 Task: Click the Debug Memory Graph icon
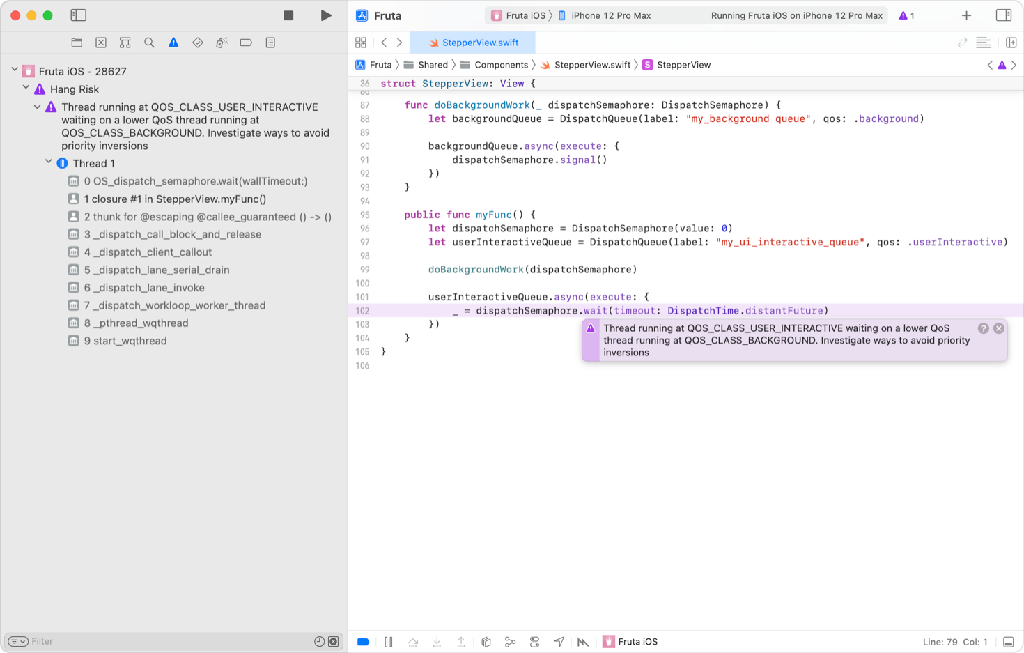coord(510,641)
